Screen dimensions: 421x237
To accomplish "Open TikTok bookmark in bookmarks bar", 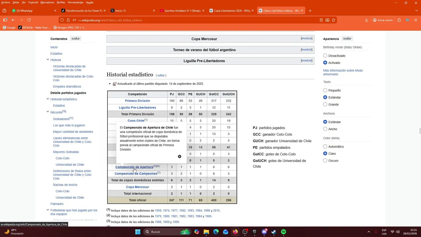I will pyautogui.click(x=34, y=28).
